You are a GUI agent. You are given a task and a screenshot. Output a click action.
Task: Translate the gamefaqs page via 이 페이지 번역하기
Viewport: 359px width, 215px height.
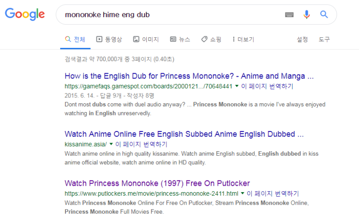[x=267, y=86]
